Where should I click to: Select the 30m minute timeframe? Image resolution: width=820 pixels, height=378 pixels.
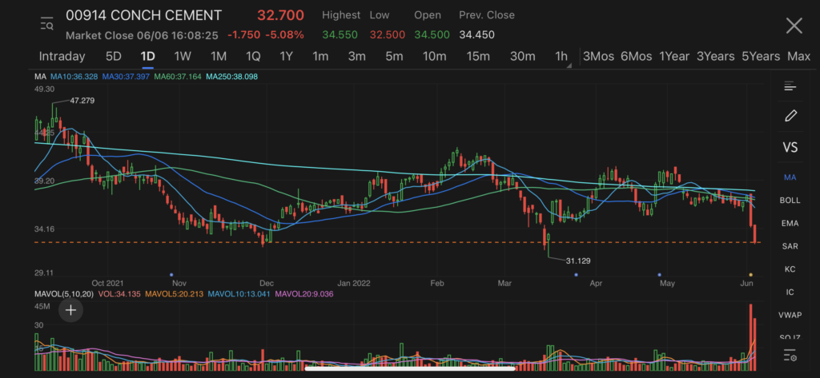[522, 57]
